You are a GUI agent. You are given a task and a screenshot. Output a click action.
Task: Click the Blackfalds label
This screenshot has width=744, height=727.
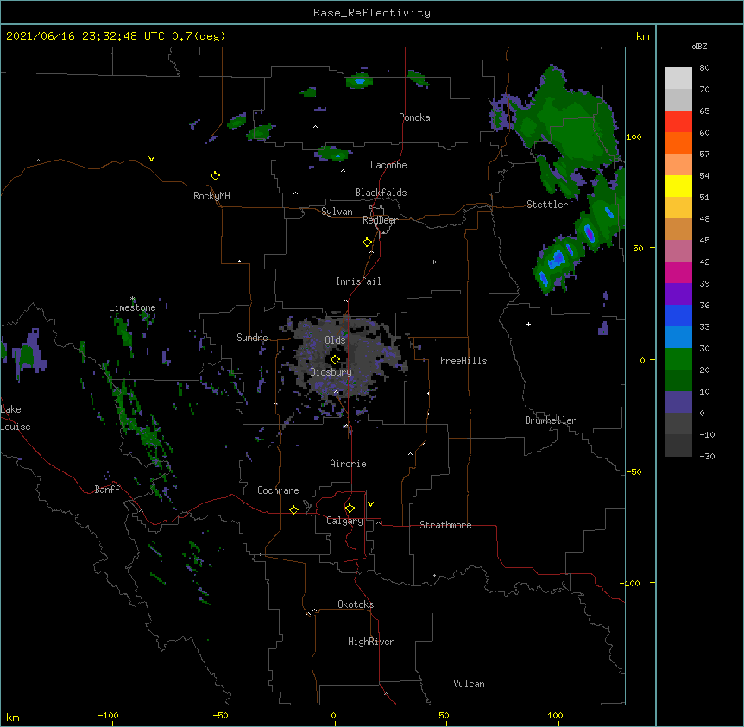381,193
